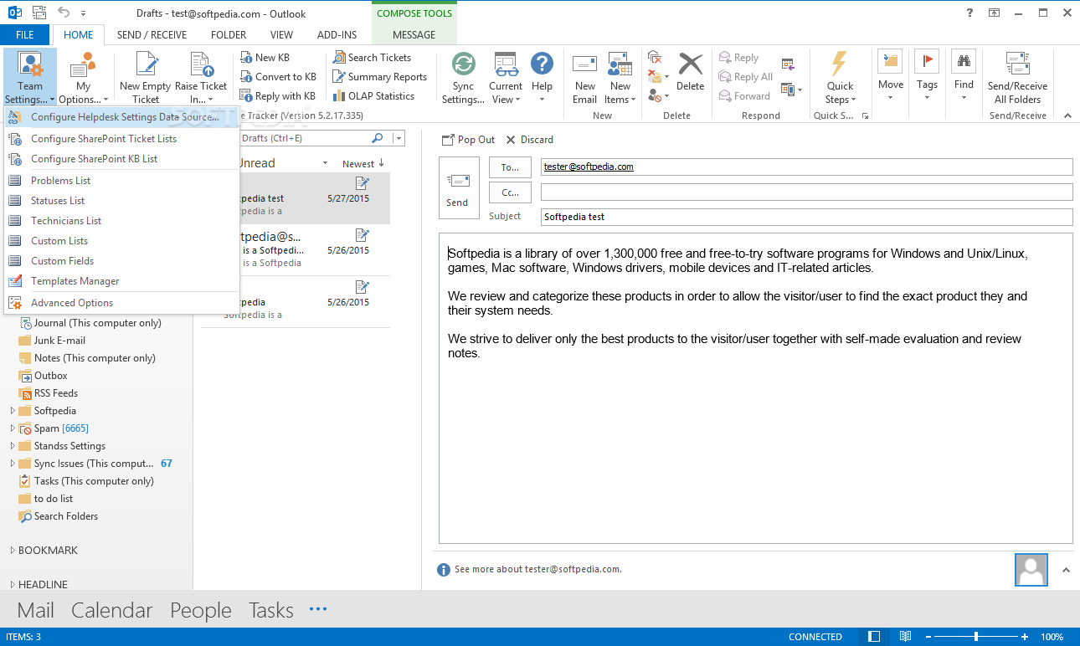Open Team Settings ribbon button
1080x646 pixels.
point(30,77)
